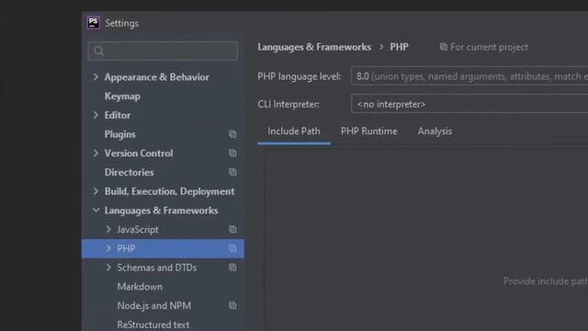Viewport: 588px width, 331px height.
Task: Switch to the Analysis tab
Action: tap(435, 131)
